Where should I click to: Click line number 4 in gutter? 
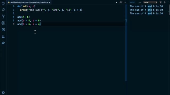click(13, 17)
